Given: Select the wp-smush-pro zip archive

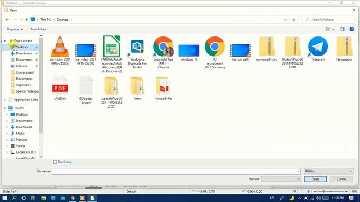Looking at the screenshot, I should click(267, 49).
